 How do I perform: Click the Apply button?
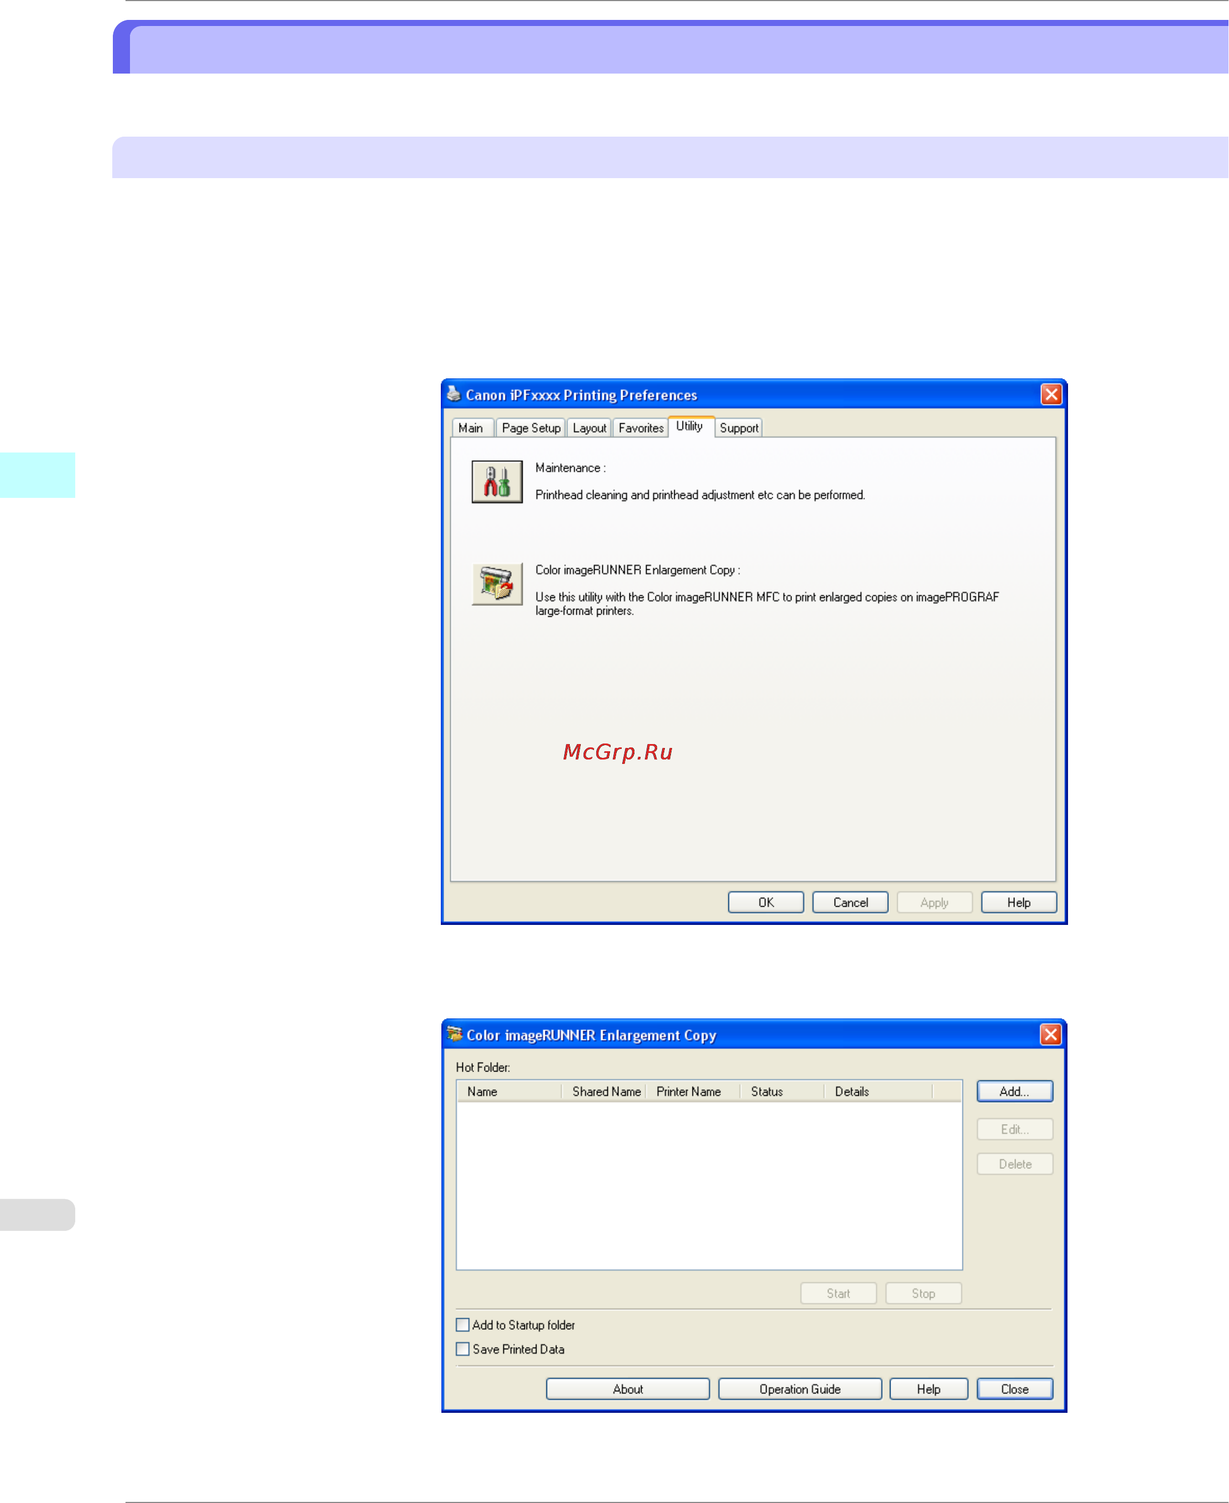pyautogui.click(x=934, y=902)
